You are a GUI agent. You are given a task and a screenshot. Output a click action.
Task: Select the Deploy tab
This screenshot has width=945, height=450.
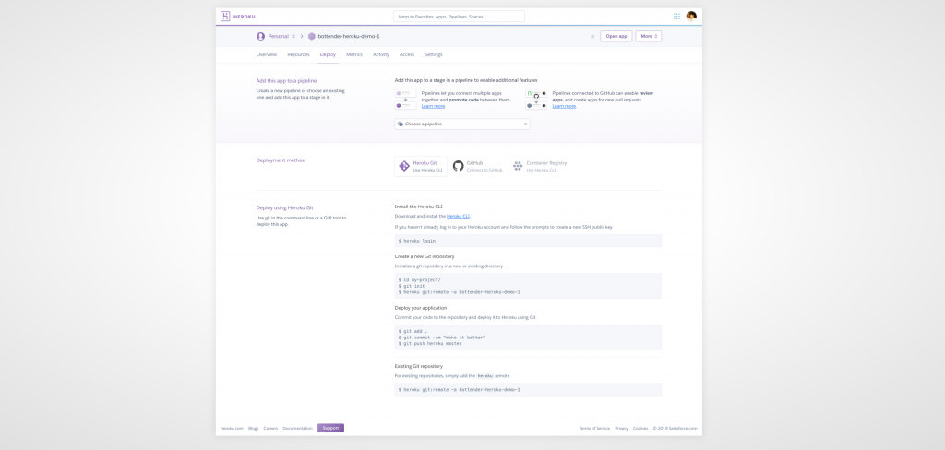[328, 54]
